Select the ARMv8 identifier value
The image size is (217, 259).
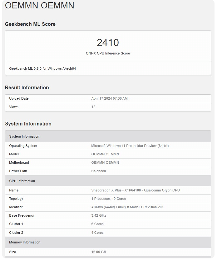pos(127,207)
